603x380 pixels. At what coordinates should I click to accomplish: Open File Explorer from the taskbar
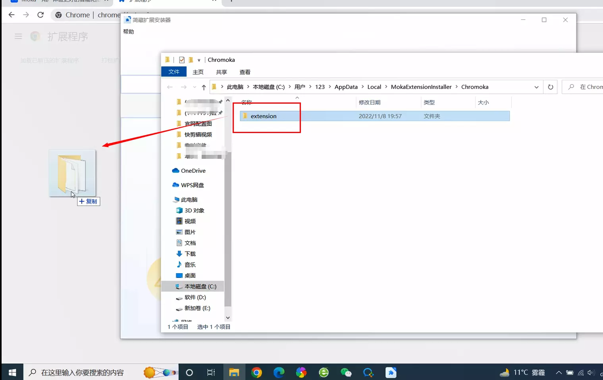[234, 372]
